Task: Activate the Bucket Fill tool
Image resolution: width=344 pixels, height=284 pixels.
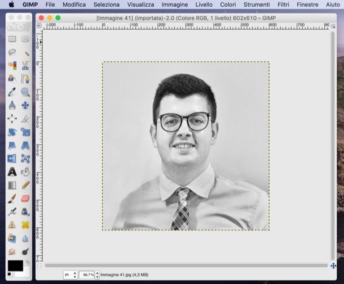Action: [x=25, y=172]
